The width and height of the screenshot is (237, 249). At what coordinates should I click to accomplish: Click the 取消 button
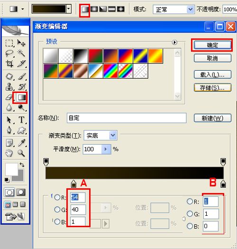[212, 58]
